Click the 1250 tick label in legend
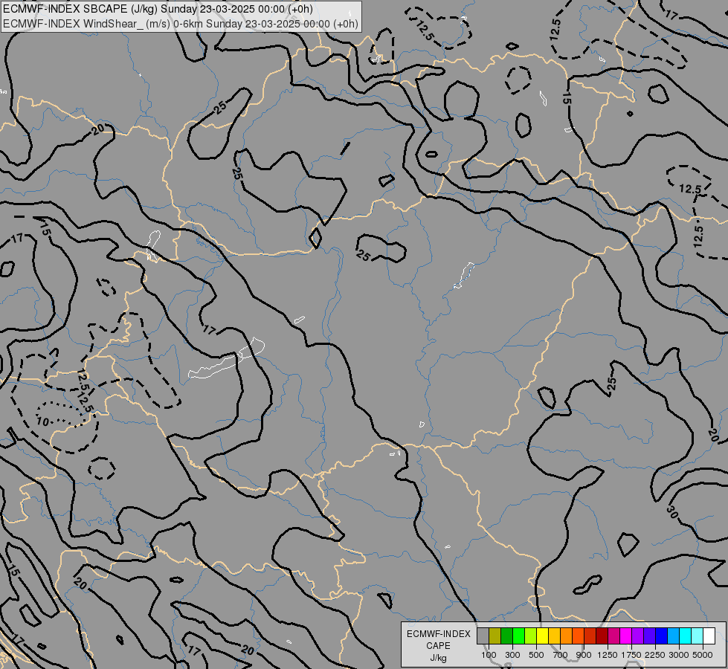 point(608,655)
